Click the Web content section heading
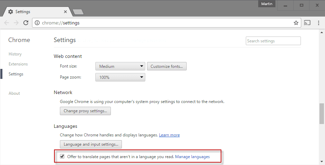Image resolution: width=325 pixels, height=165 pixels. click(x=68, y=56)
